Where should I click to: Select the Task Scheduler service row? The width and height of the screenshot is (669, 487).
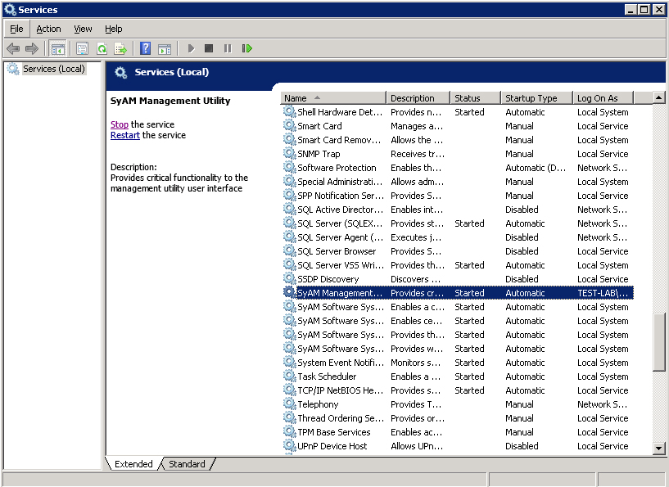coord(327,377)
